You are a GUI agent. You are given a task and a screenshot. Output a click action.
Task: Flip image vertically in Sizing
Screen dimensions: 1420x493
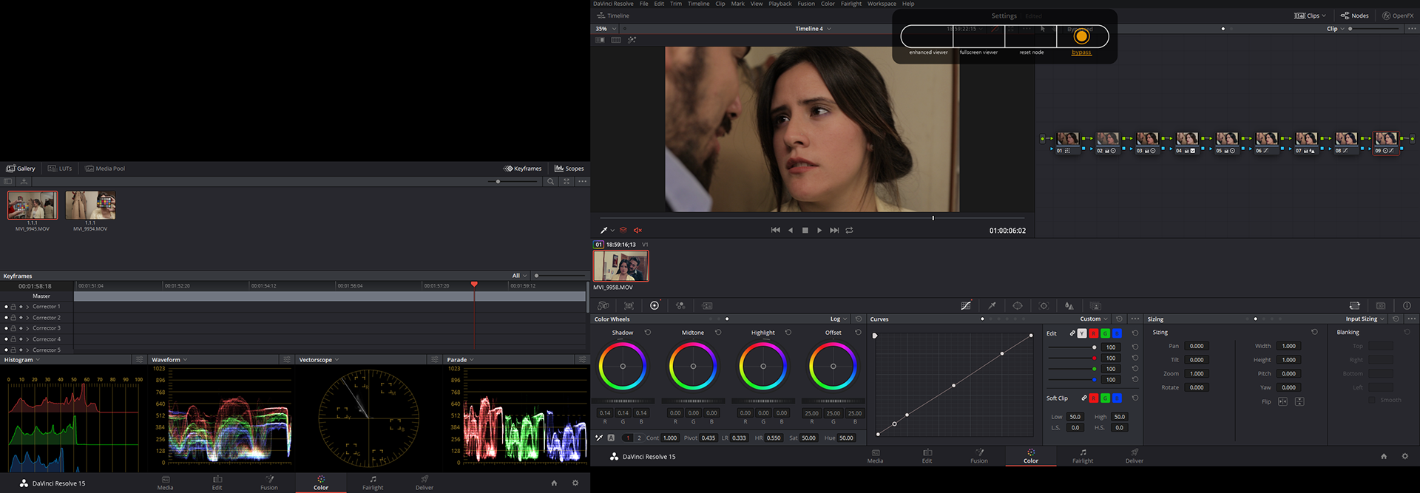(x=1299, y=401)
